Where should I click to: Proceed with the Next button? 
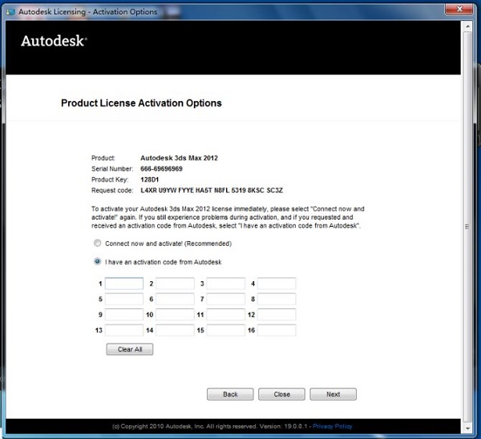pos(333,394)
